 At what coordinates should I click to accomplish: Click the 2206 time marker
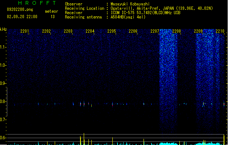pyautogui.click(x=133, y=31)
